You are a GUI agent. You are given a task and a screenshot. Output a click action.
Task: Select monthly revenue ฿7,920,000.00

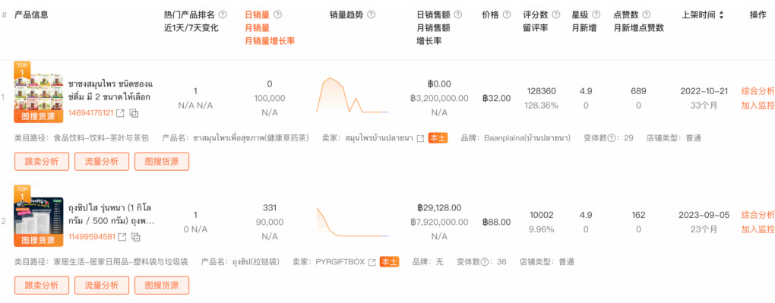(x=439, y=223)
